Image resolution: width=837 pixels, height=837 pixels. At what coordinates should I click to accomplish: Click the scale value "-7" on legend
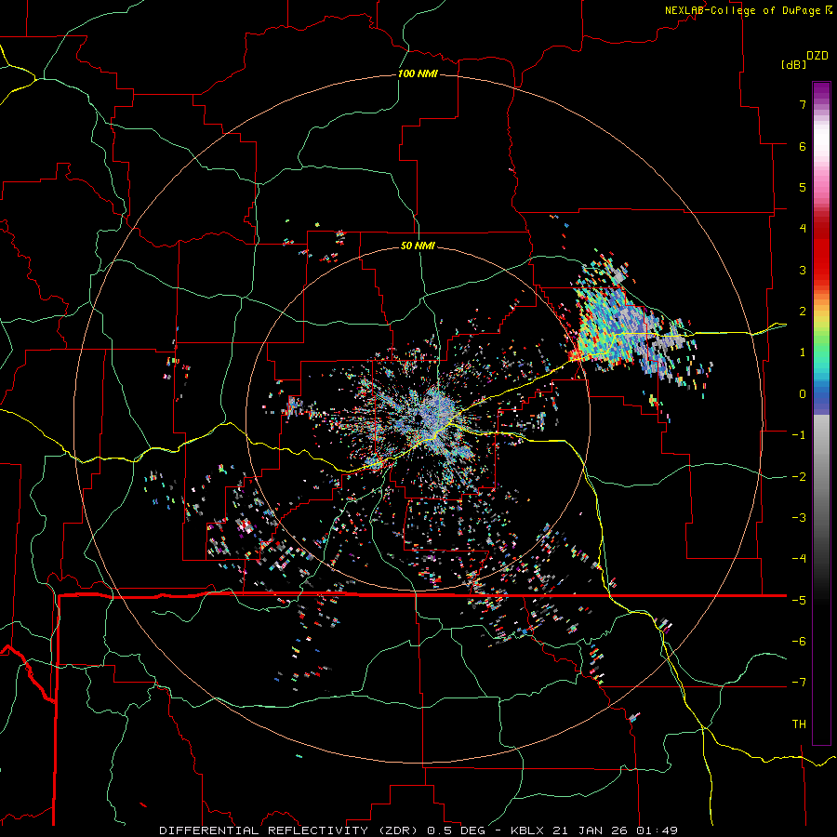(x=799, y=683)
